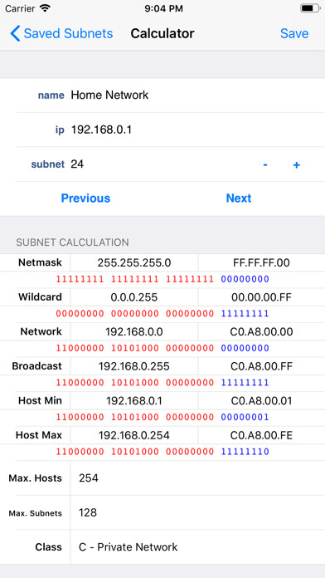Tap the Netmask row label
The width and height of the screenshot is (325, 578).
pos(40,262)
